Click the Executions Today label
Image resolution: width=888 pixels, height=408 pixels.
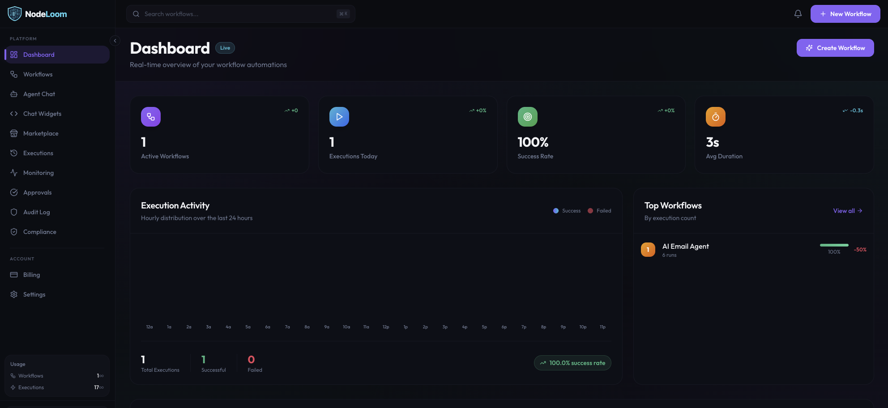pos(353,156)
